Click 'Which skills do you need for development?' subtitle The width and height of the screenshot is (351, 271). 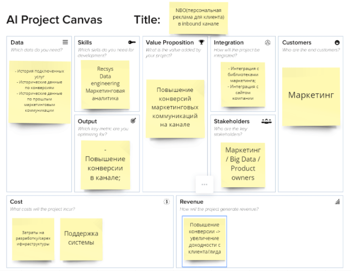pos(106,53)
